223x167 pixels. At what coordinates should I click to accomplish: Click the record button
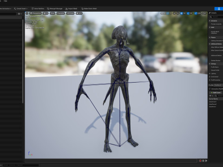click(x=200, y=161)
